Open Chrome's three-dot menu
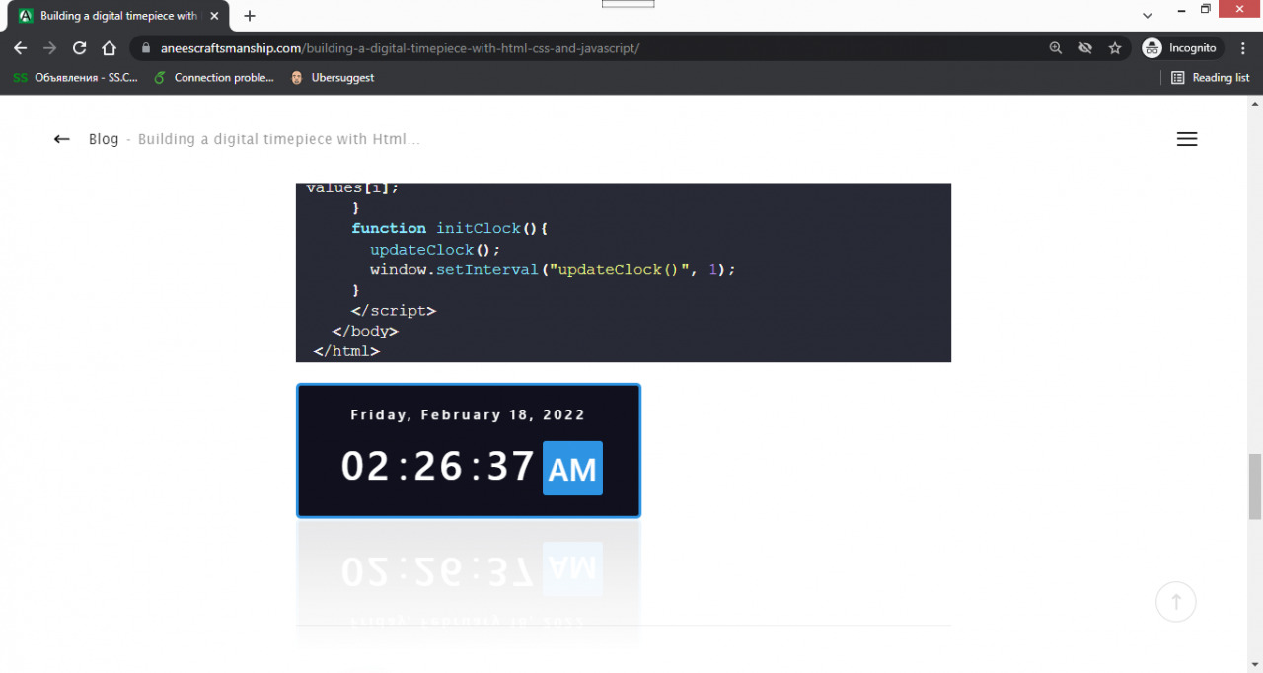 coord(1242,47)
